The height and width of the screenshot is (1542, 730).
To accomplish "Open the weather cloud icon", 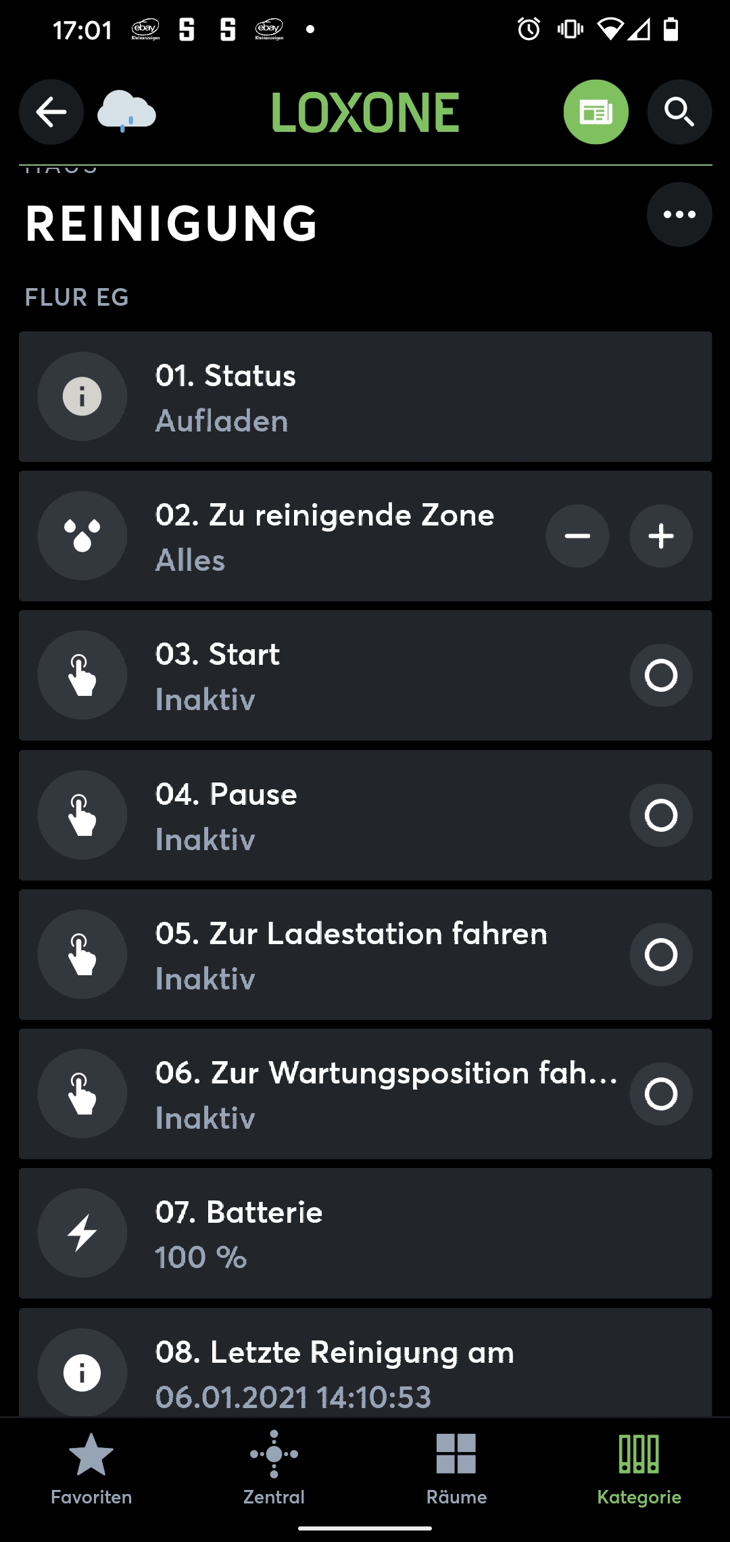I will [126, 112].
